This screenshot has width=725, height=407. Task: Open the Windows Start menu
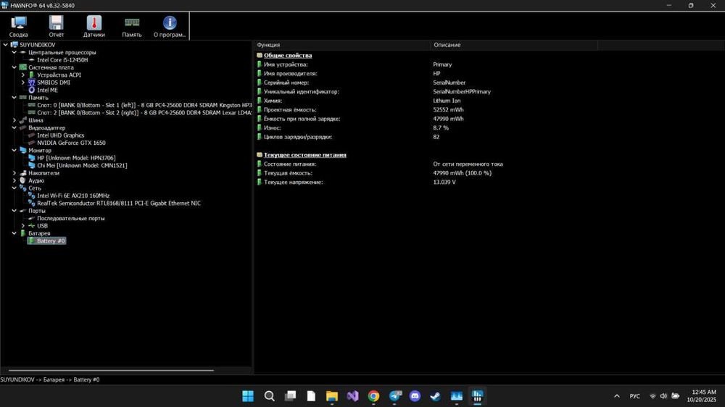pos(248,396)
